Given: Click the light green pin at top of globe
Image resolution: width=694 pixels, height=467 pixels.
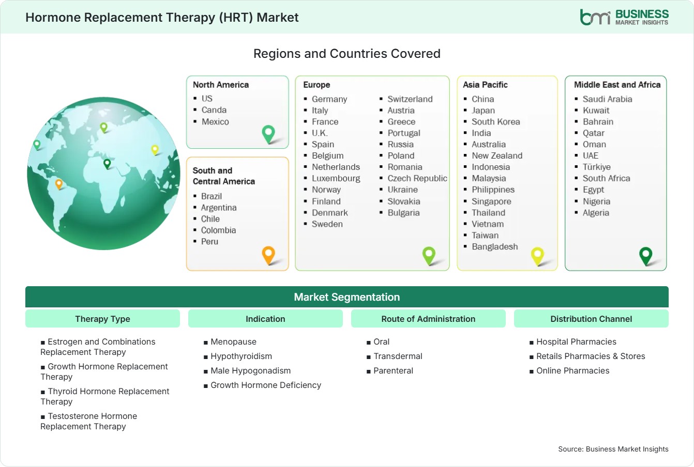Looking at the screenshot, I should click(103, 127).
